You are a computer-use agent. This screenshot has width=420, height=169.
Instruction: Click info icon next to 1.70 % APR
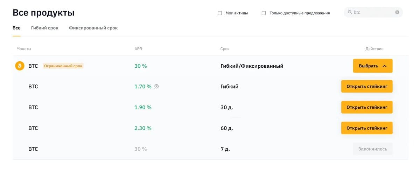(156, 87)
